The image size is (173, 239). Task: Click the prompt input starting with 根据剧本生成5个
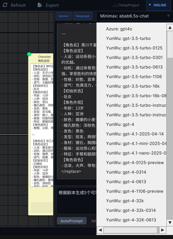coord(76,200)
